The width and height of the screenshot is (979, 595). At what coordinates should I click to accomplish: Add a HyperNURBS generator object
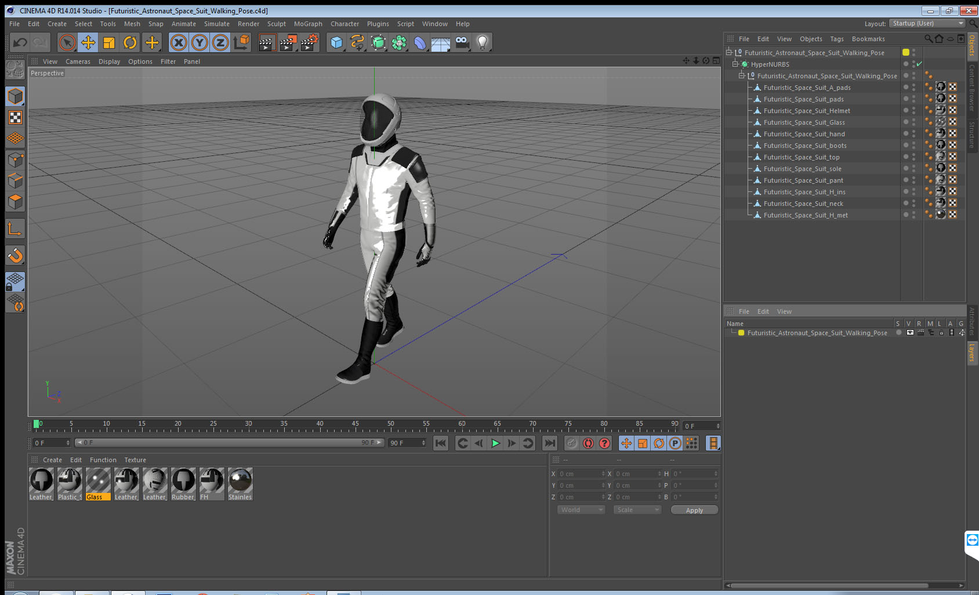378,42
